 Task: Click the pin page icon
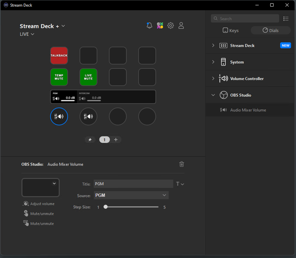(90, 140)
